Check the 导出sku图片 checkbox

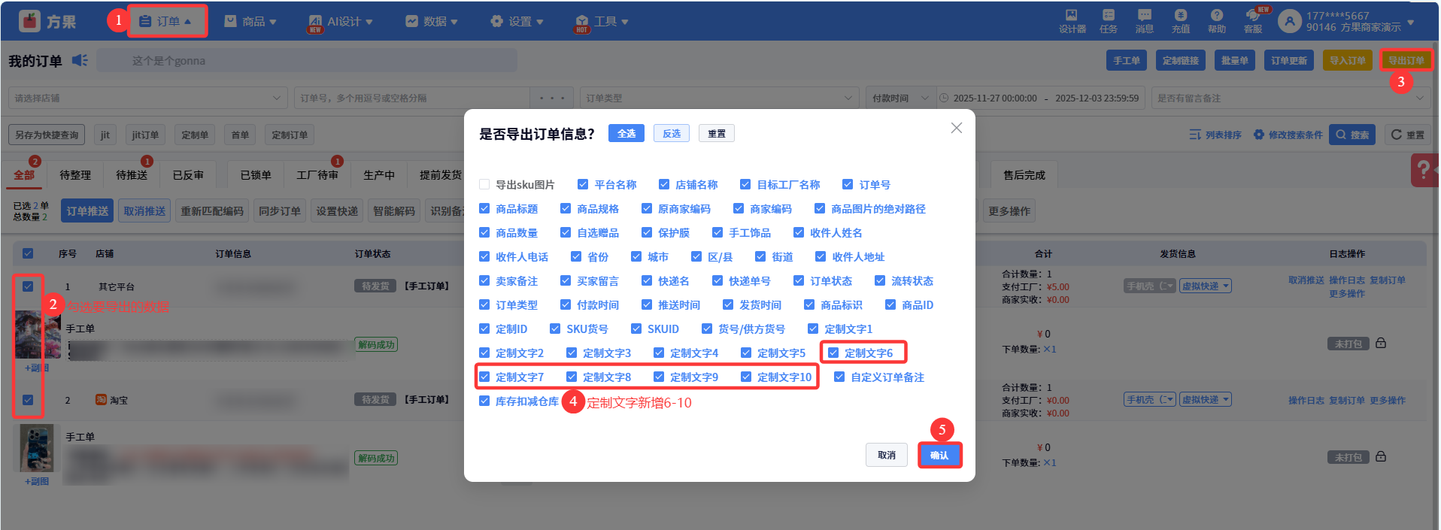coord(484,184)
